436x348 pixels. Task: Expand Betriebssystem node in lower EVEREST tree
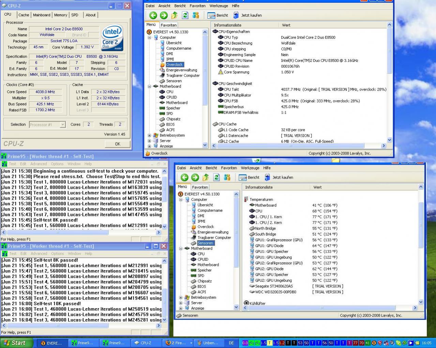181,297
